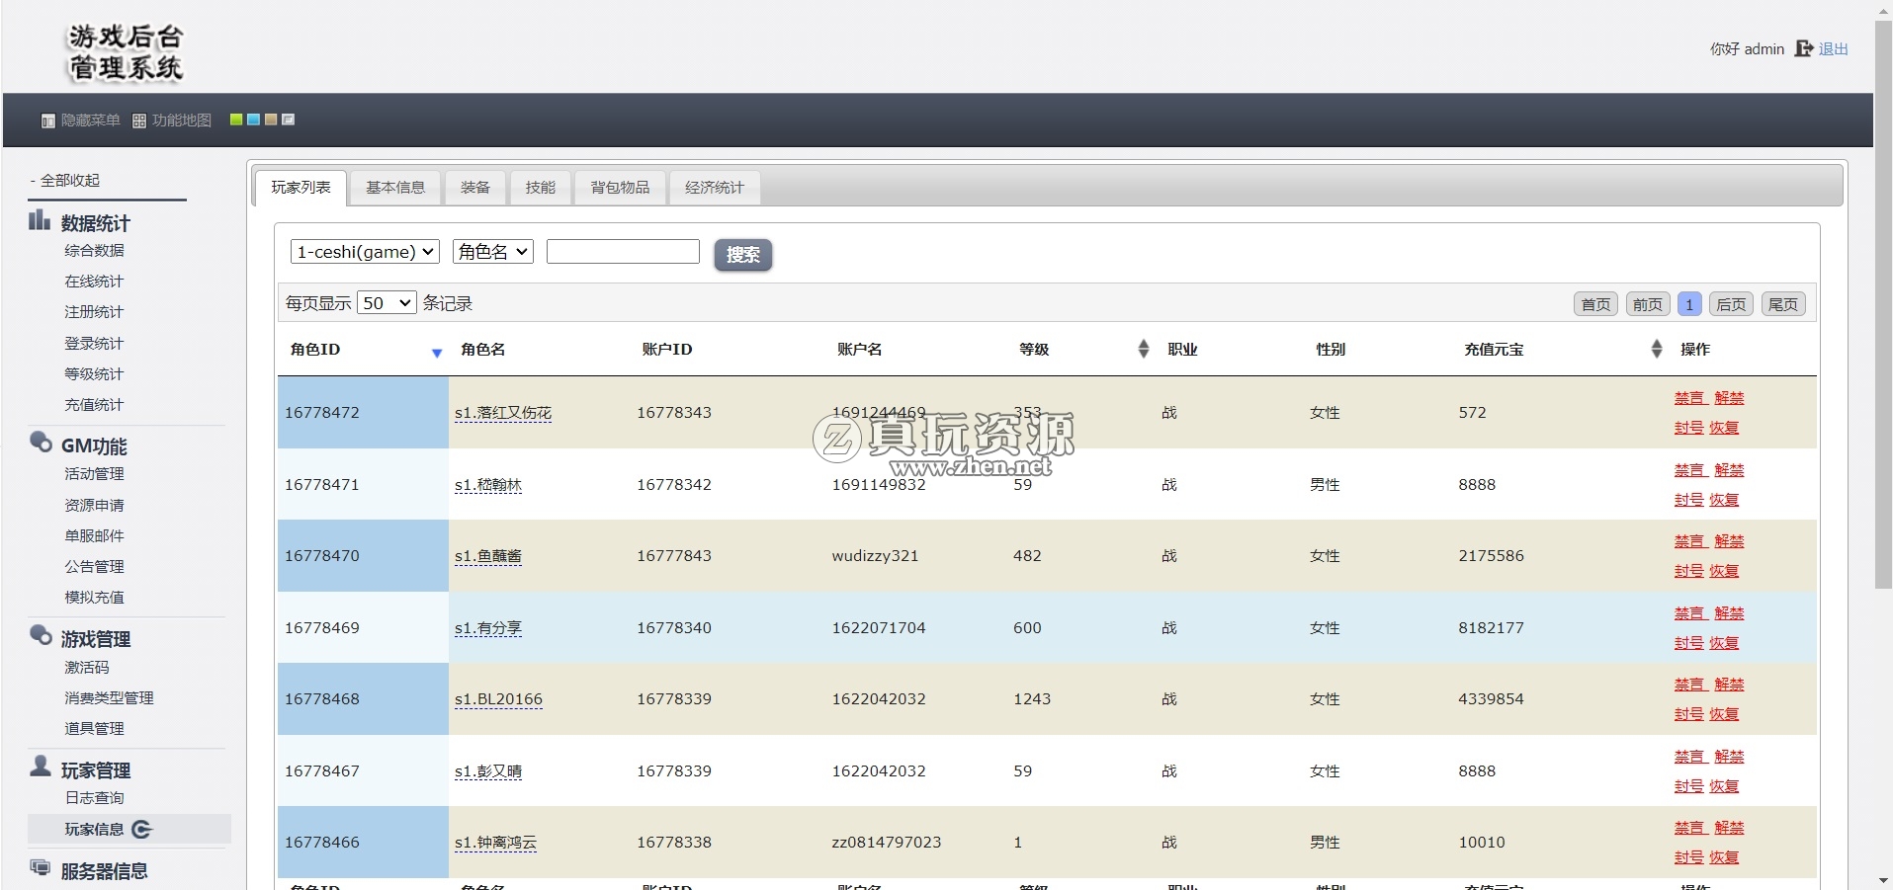This screenshot has height=890, width=1893.
Task: Open 道具管理 under 游戏管理
Action: (94, 729)
